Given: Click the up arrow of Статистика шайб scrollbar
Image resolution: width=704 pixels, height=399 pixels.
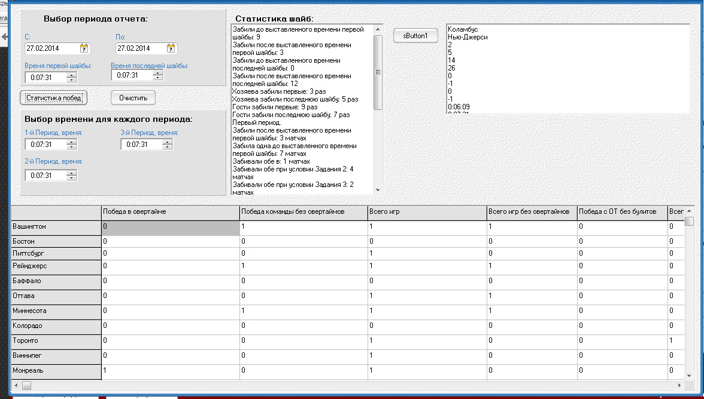Looking at the screenshot, I should click(378, 29).
